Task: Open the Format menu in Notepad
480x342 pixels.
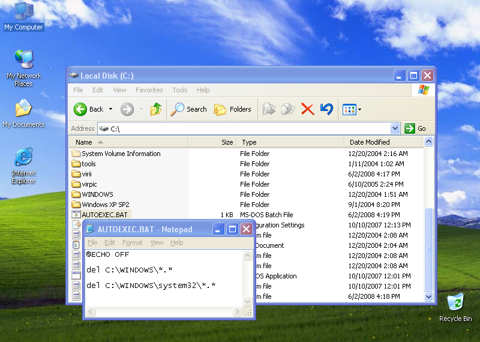Action: [x=133, y=242]
